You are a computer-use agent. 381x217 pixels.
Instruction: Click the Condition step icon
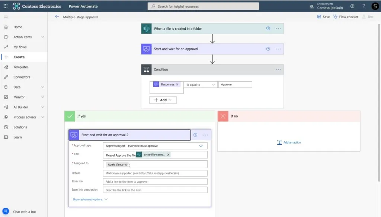tap(146, 69)
